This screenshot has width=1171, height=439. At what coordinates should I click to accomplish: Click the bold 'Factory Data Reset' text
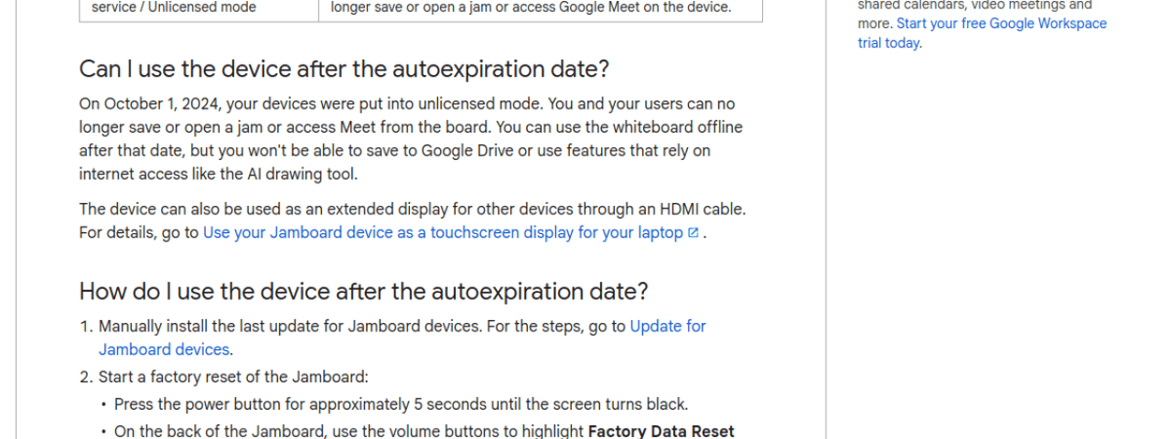click(661, 431)
